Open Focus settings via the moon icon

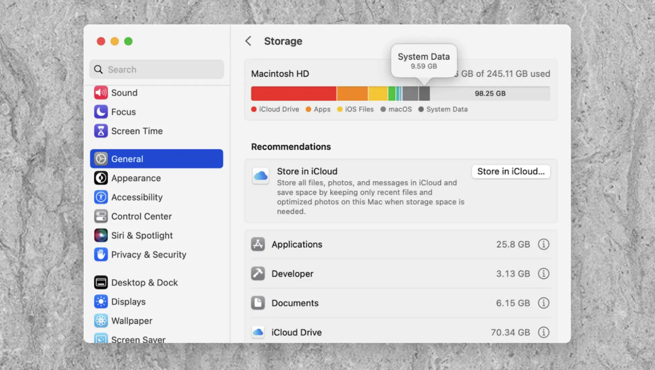coord(100,112)
